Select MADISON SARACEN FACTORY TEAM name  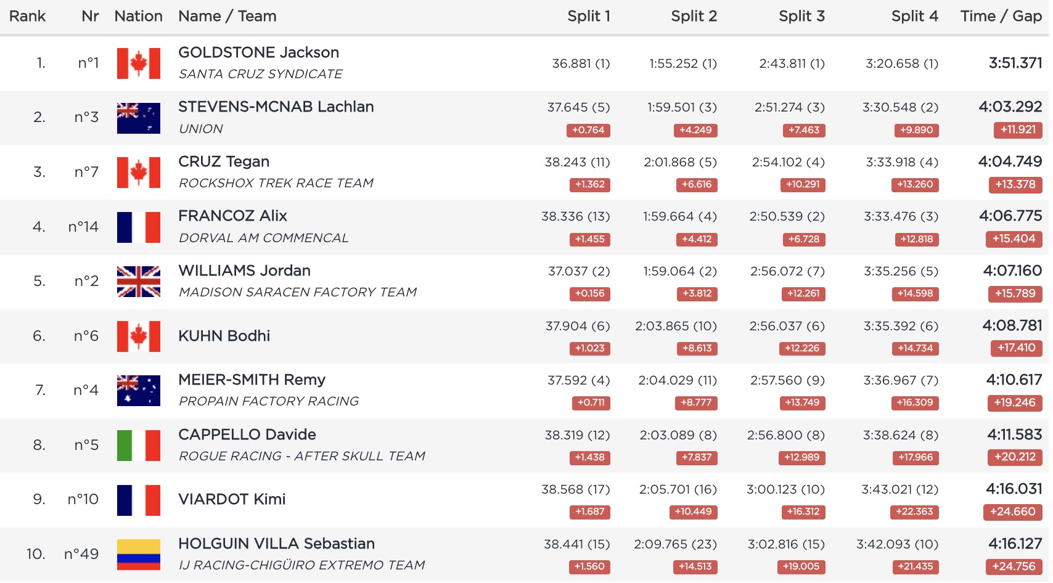point(297,293)
